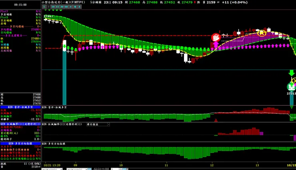
Task: Select the KEN-雷神-紅風多空 panel header
Action: click(x=20, y=107)
